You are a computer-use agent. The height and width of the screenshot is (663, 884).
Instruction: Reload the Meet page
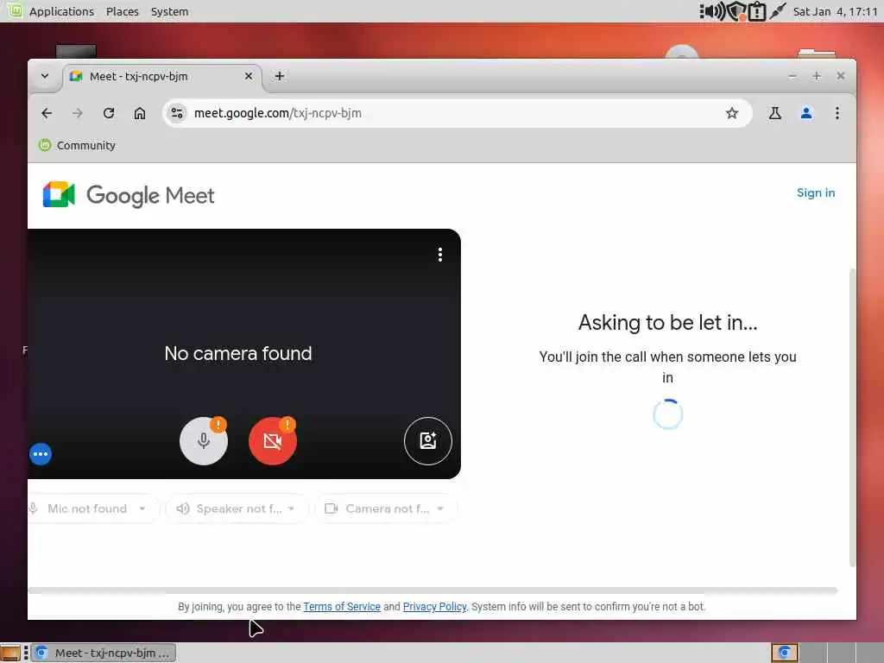coord(109,113)
